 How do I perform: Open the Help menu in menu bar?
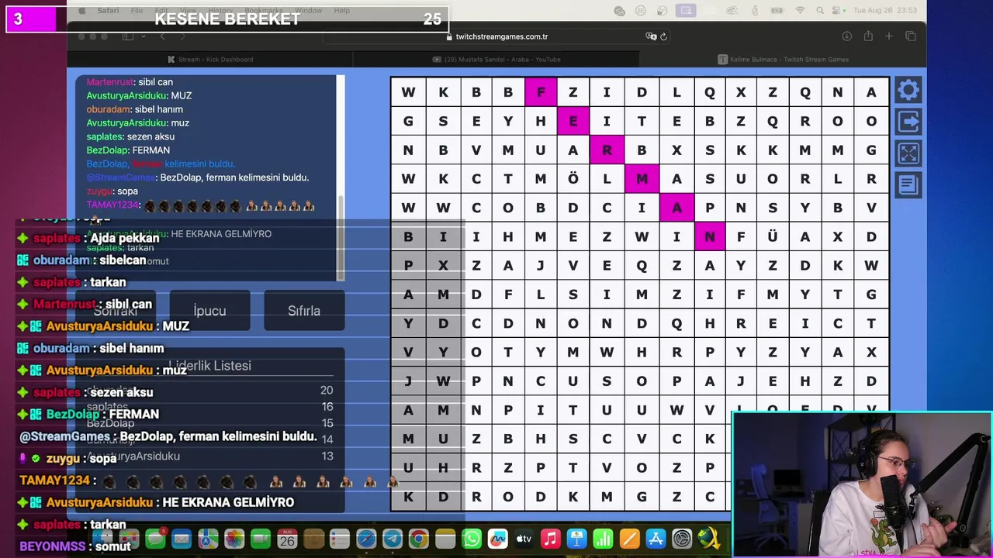tap(341, 11)
